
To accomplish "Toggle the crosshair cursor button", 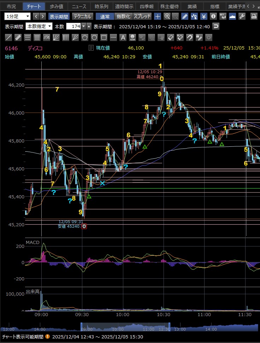I will coord(158,16).
